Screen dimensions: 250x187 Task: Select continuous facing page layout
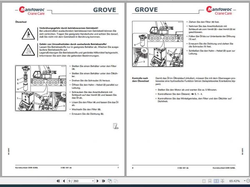point(222,181)
